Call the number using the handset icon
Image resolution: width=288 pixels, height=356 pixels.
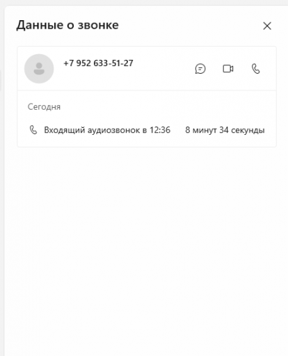(256, 69)
